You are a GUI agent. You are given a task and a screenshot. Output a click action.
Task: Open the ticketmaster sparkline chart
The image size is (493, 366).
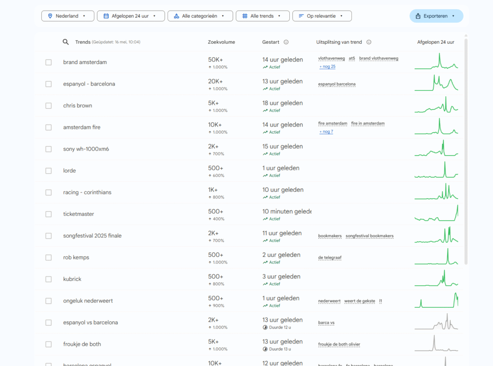436,213
